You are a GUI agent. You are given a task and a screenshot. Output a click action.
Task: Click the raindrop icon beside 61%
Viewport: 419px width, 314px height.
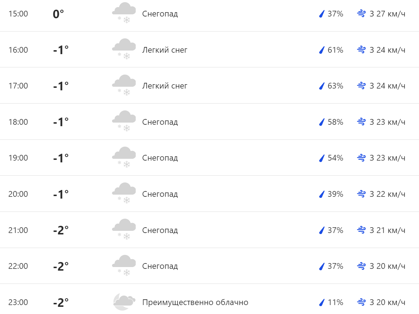(322, 50)
